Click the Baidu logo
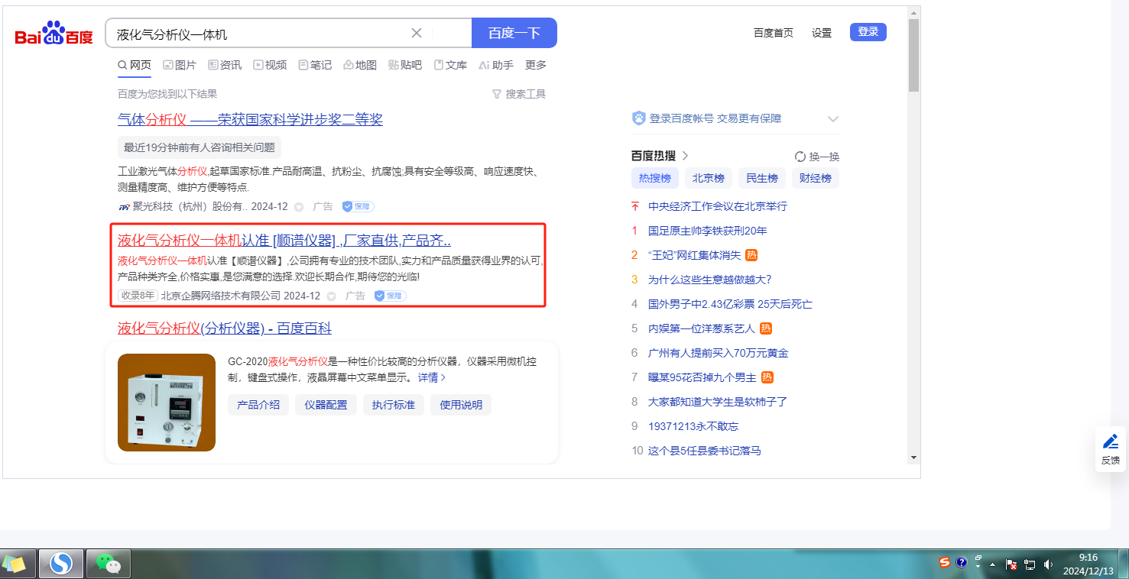Viewport: 1129px width, 579px height. [54, 34]
